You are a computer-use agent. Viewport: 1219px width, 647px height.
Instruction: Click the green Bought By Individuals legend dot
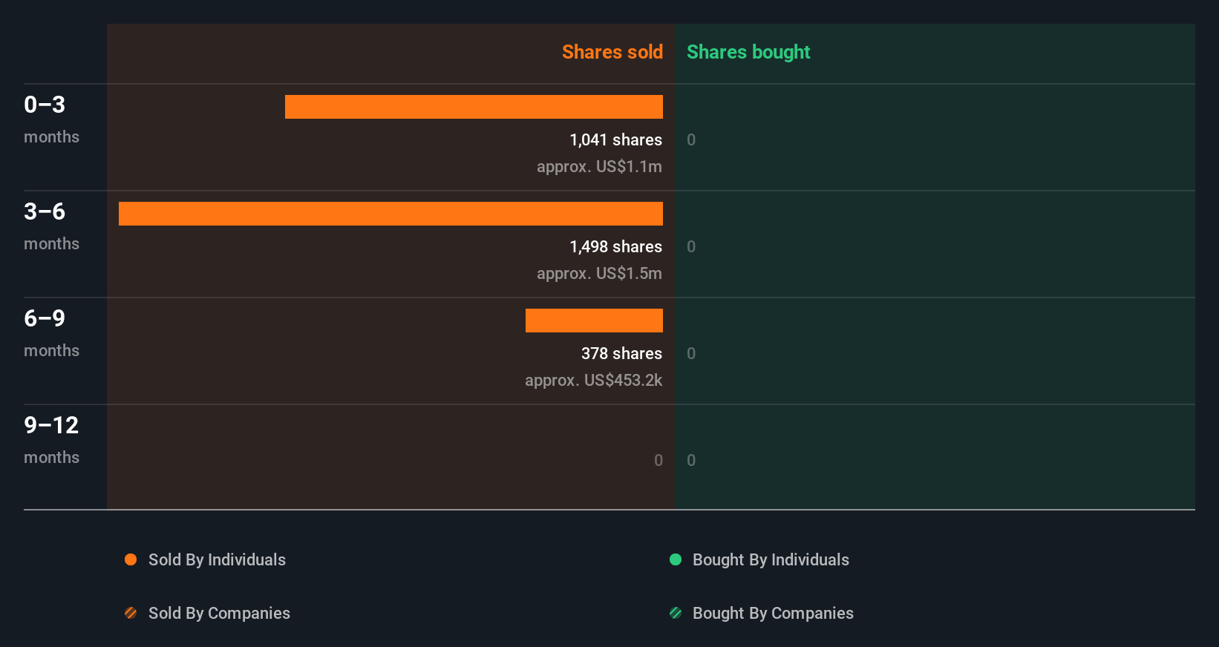[676, 559]
